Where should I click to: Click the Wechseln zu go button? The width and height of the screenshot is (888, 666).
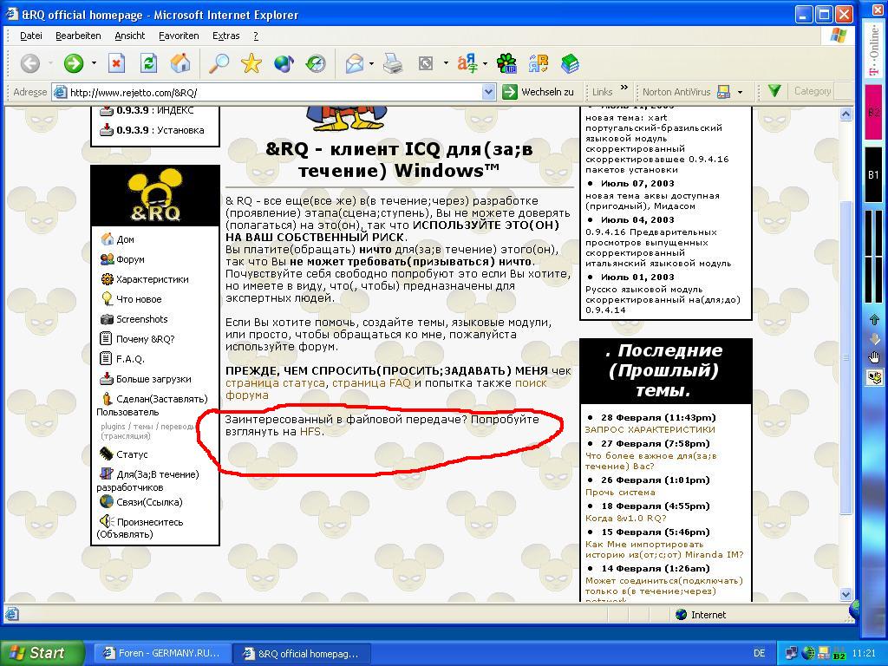click(539, 92)
